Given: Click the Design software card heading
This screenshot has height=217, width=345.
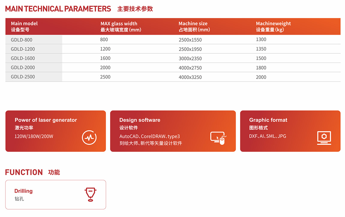Looking at the screenshot, I should point(140,120).
